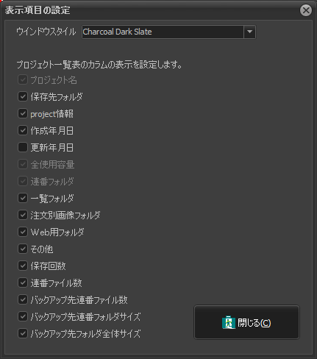Enable the 更新年月日 checkbox
Viewport: 317px width, 359px height.
[x=23, y=147]
